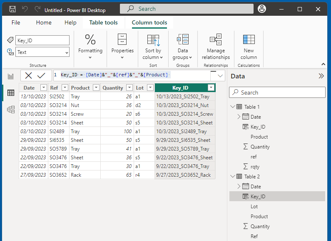The width and height of the screenshot is (331, 241).
Task: Open the Properties cabinet icon menu
Action: pos(122,39)
